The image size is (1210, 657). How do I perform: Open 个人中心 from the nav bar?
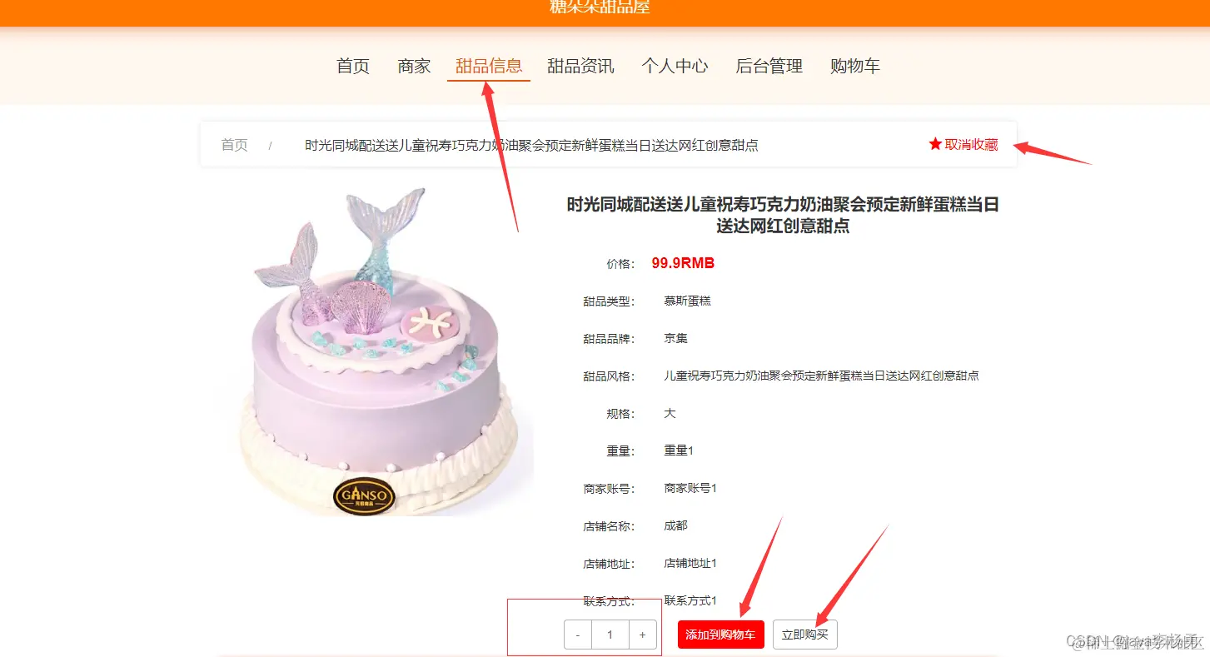point(675,66)
